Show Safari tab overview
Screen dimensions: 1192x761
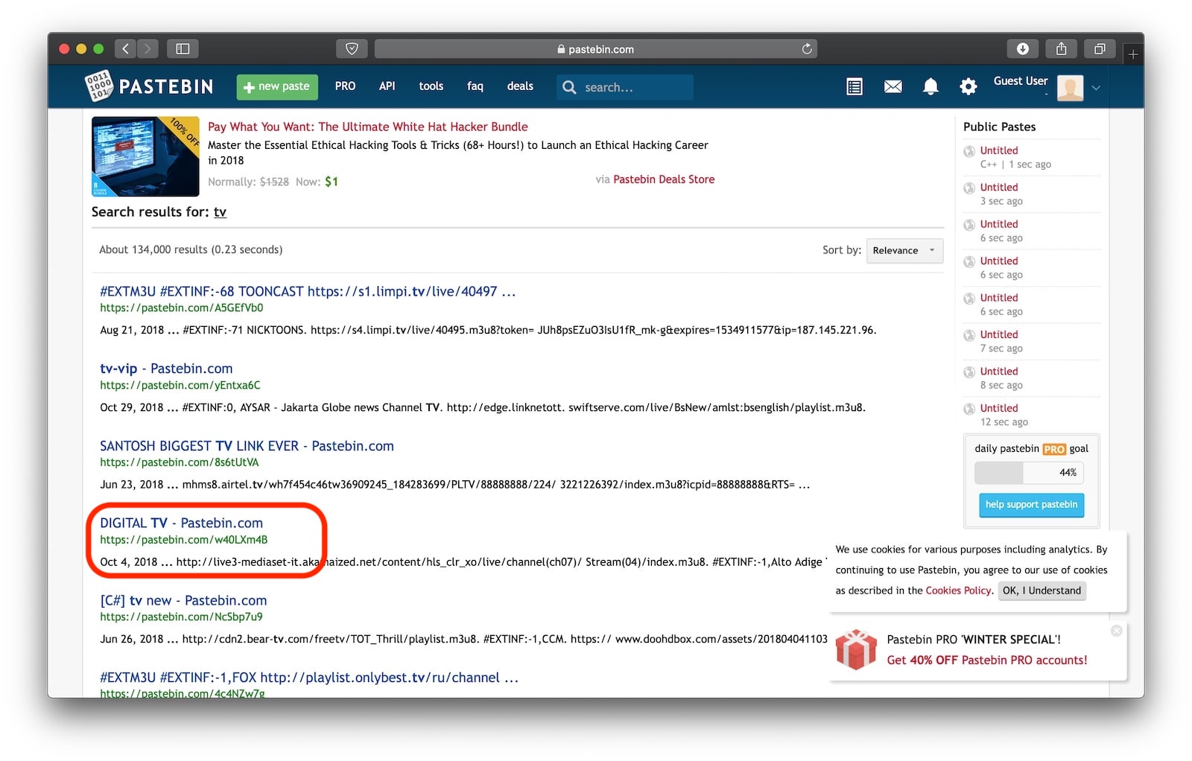(1100, 49)
